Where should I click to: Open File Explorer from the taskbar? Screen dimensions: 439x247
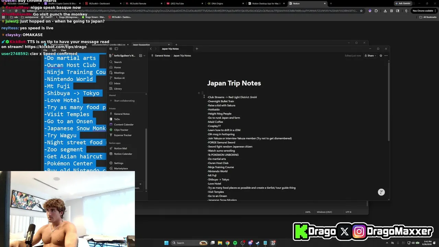tap(220, 243)
